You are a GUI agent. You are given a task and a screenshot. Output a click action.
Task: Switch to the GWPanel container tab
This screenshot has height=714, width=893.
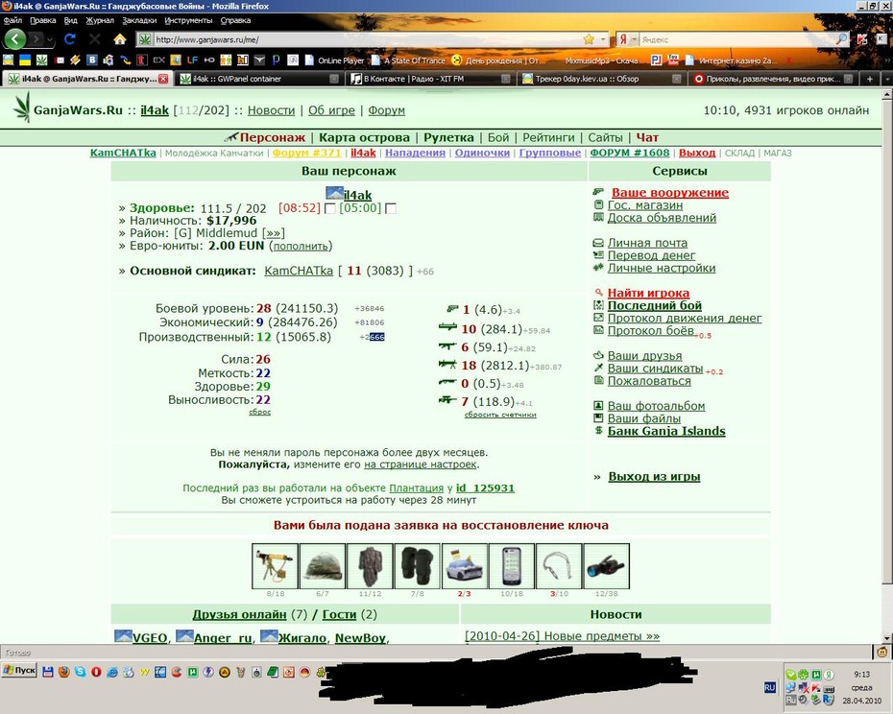(x=259, y=79)
